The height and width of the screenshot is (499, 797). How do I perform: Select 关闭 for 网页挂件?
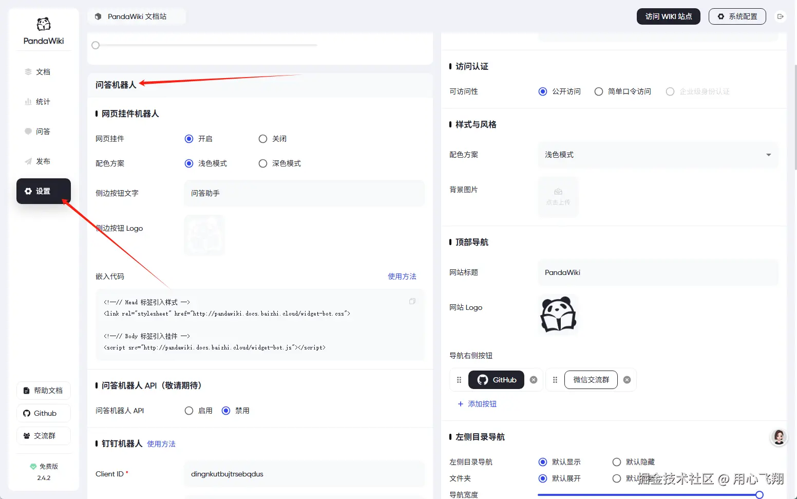tap(263, 139)
